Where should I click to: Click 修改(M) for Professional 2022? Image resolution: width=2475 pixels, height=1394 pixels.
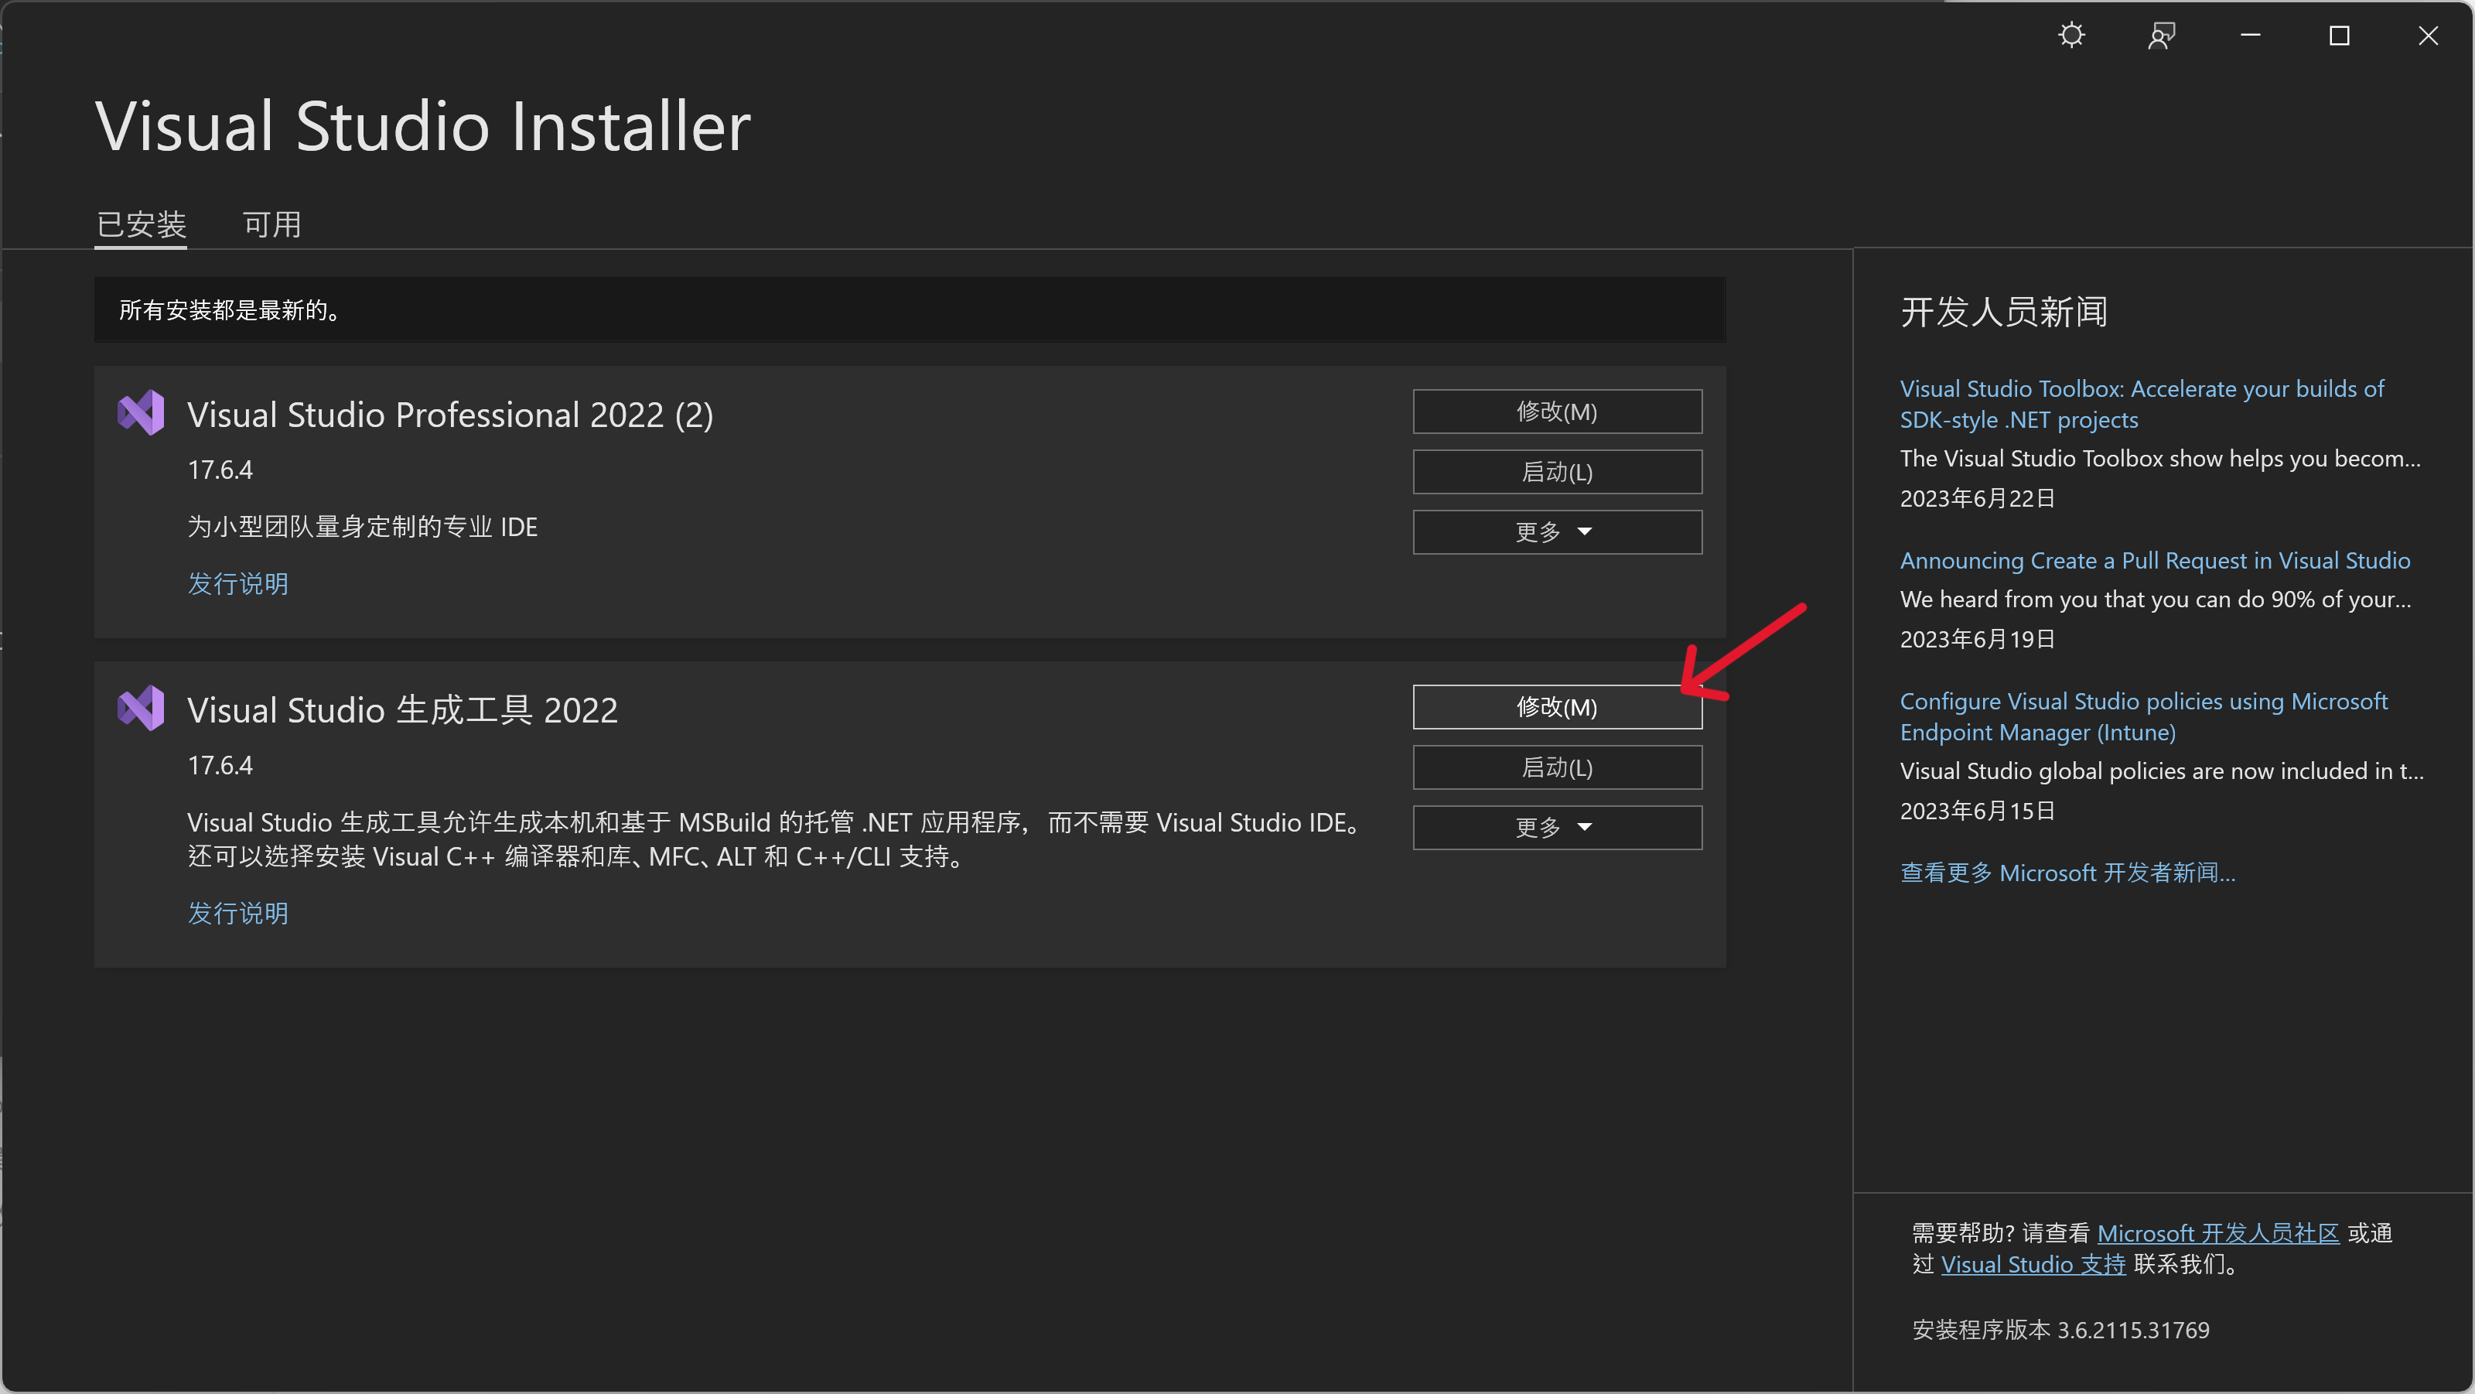[x=1556, y=412]
